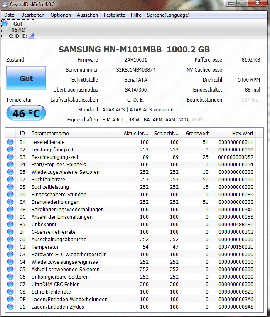
Task: Click the Parametername column header
Action: click(x=75, y=133)
